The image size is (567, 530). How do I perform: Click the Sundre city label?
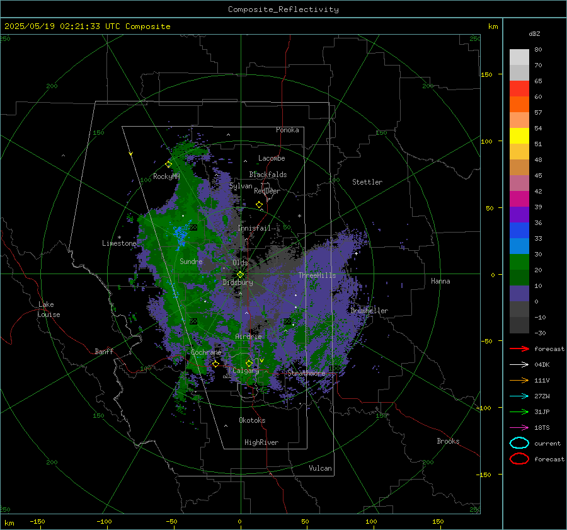click(191, 262)
